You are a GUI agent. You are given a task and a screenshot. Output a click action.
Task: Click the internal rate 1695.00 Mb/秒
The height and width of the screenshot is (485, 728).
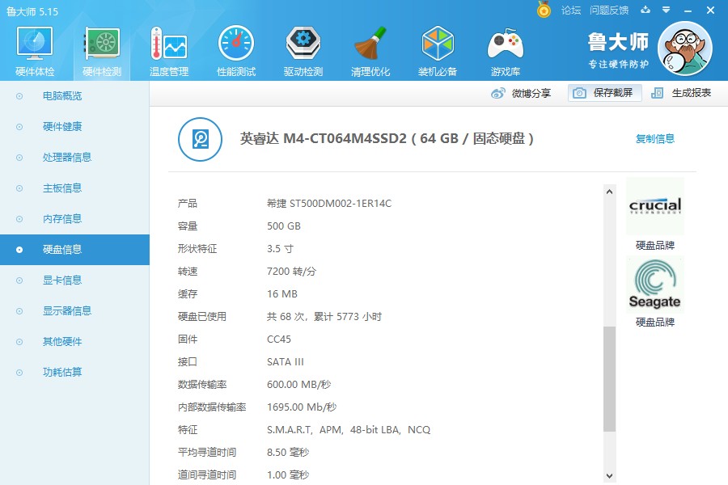[302, 407]
